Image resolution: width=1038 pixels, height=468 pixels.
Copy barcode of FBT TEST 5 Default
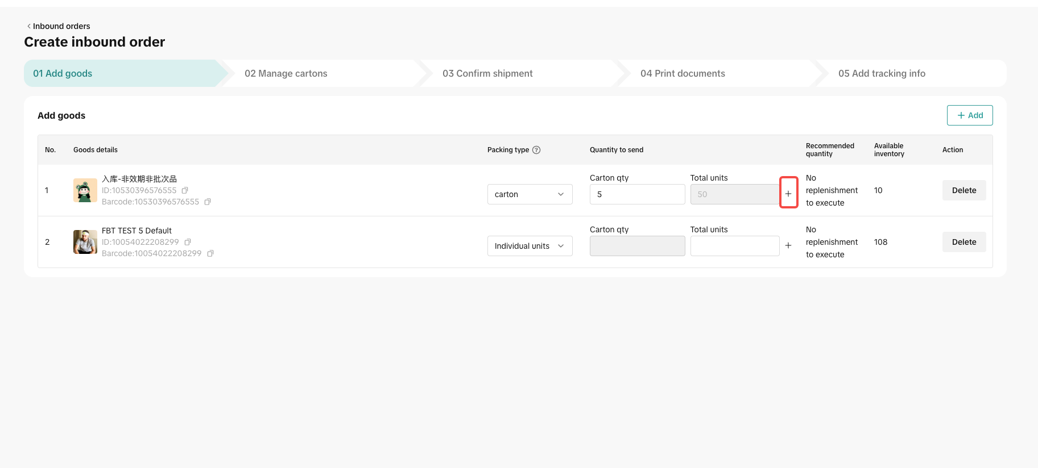[x=210, y=253]
